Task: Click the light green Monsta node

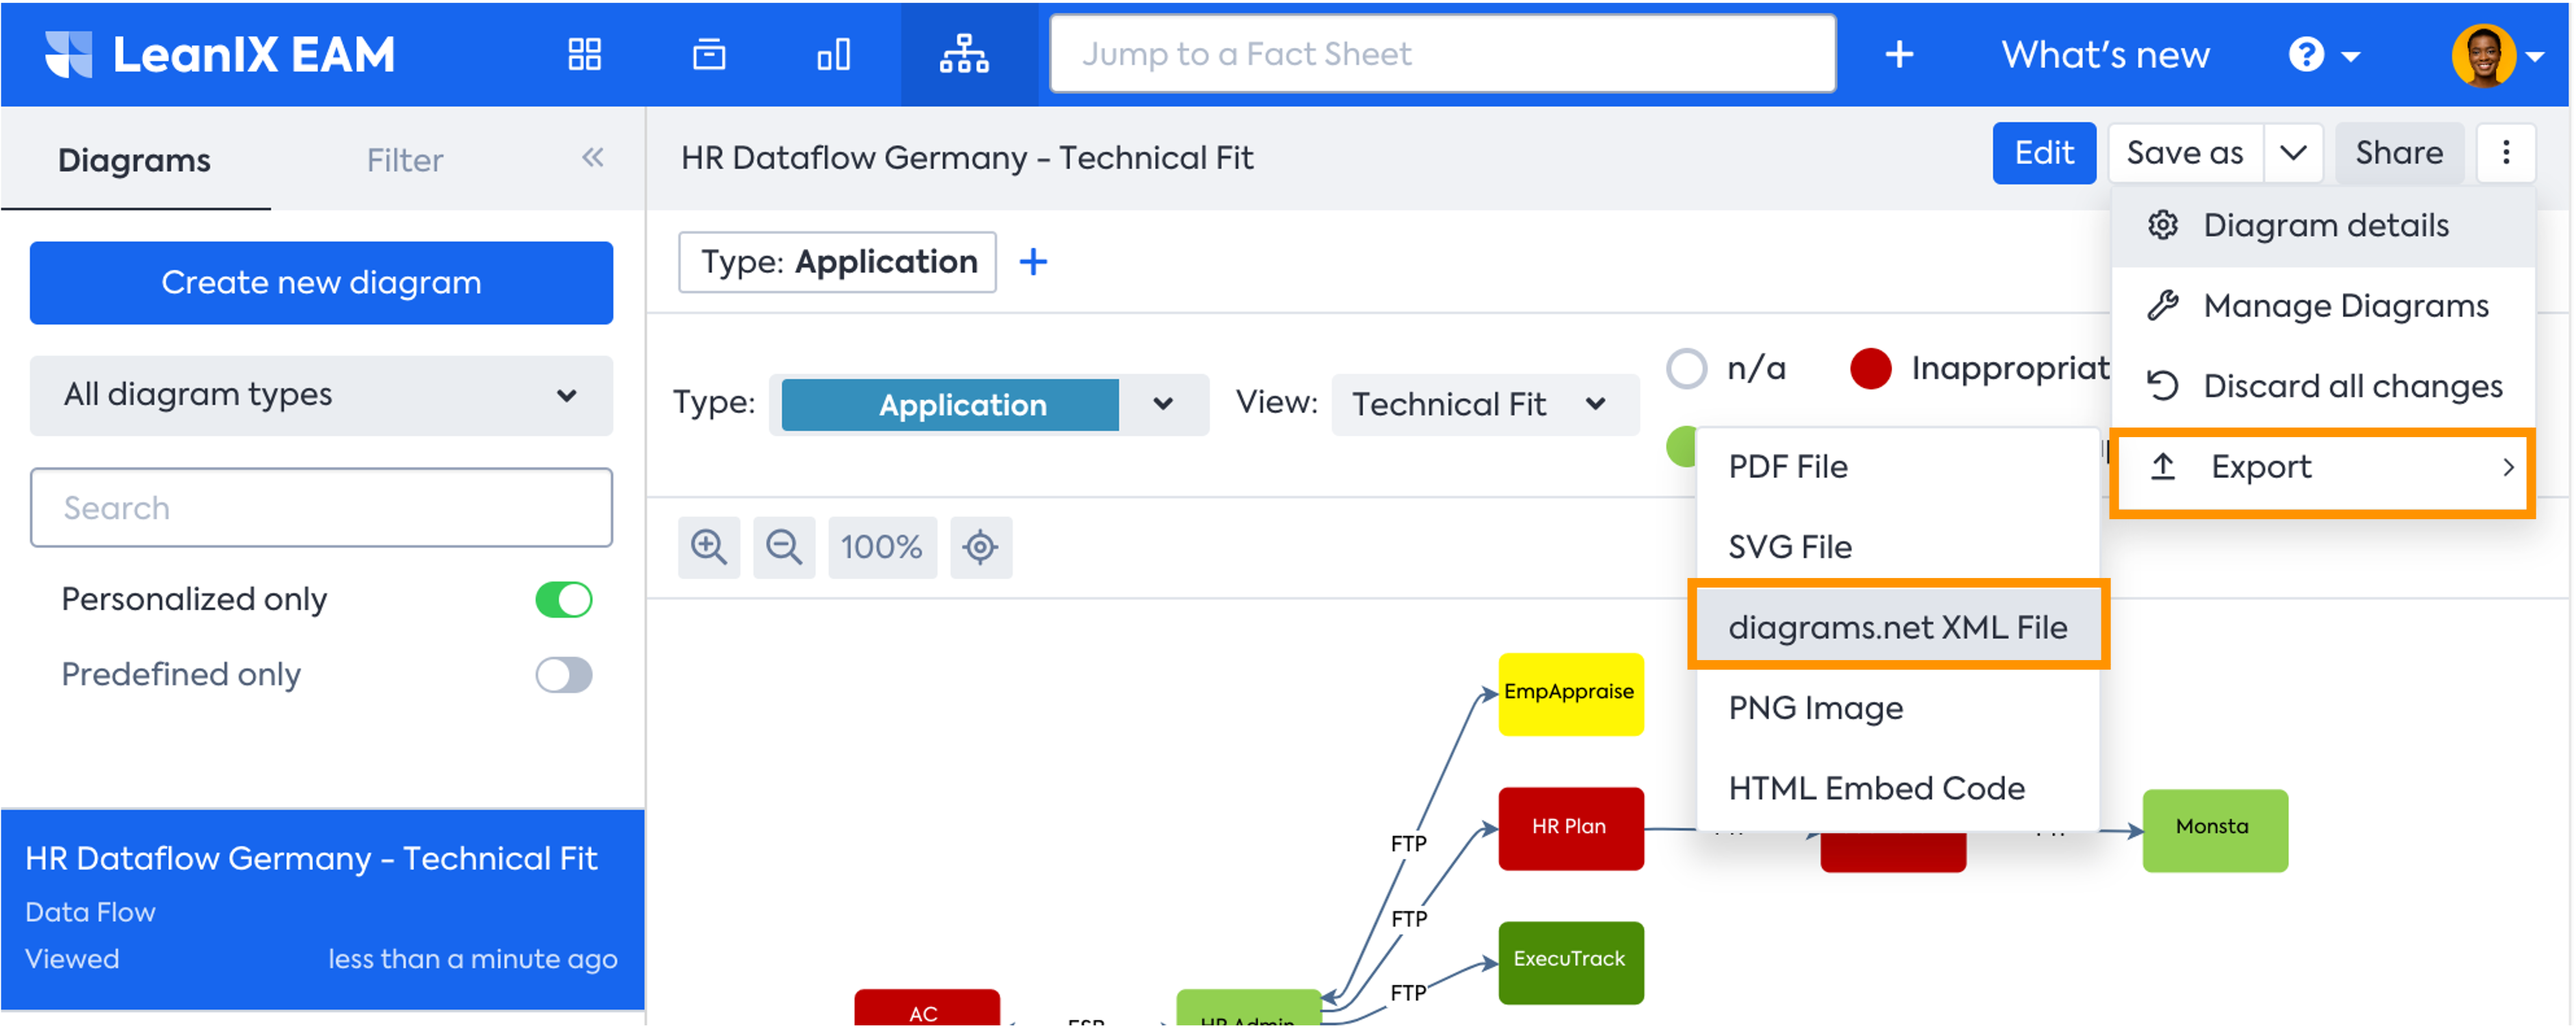Action: point(2215,830)
